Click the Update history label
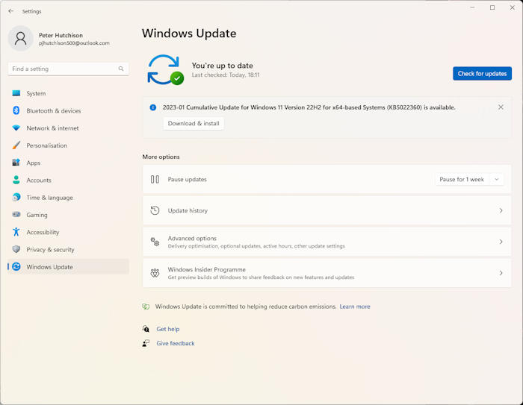 (x=188, y=210)
